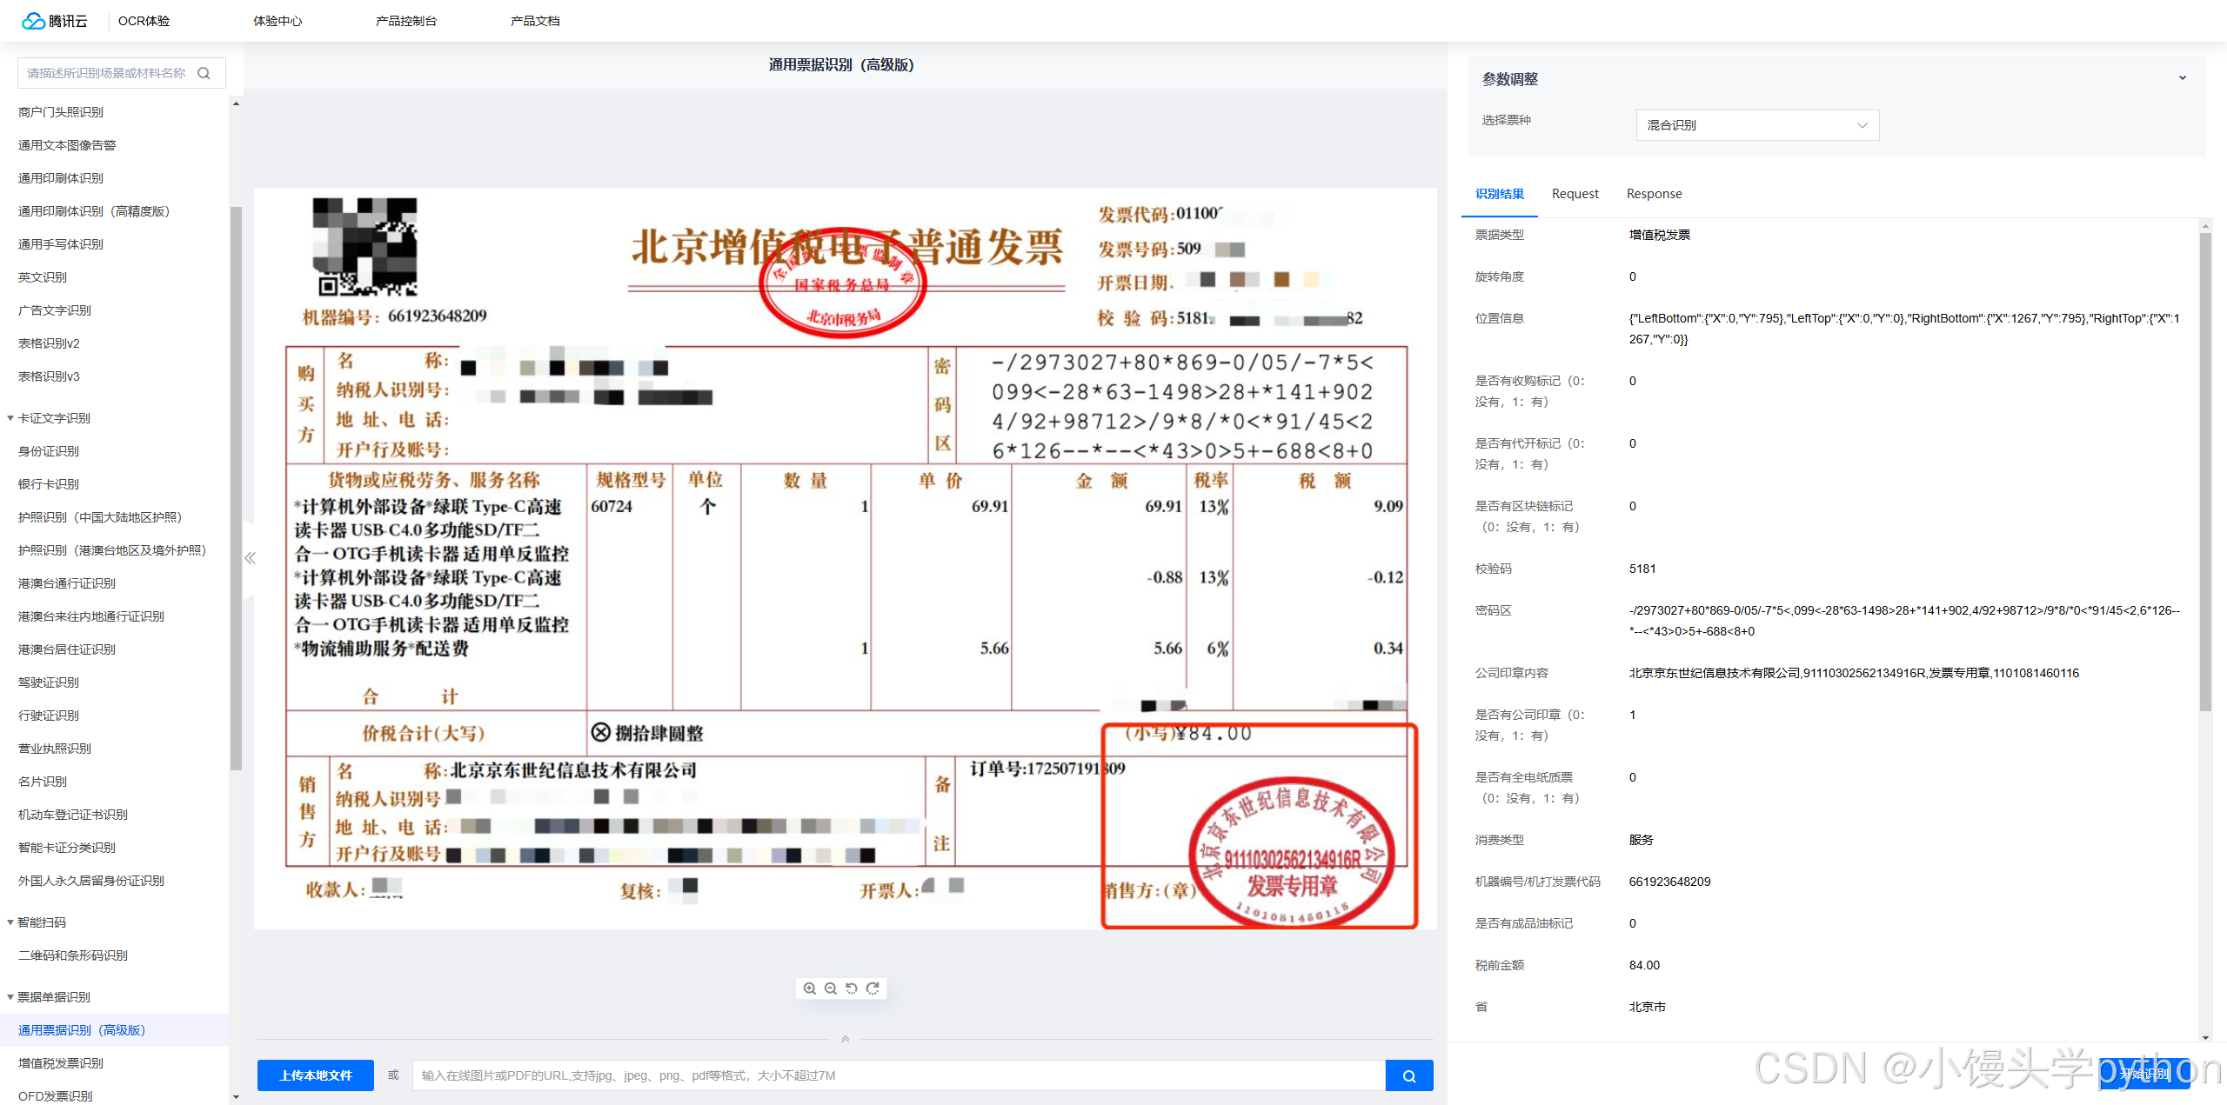2227x1105 pixels.
Task: Open 产品文档 in the top navigation
Action: tap(535, 21)
